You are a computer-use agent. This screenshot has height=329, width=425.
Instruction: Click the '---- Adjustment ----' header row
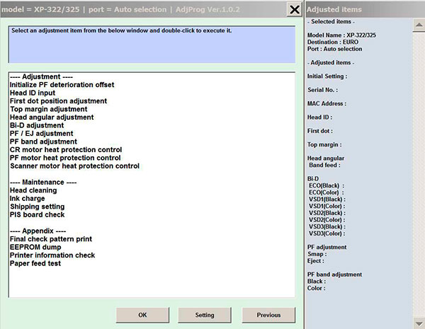click(42, 76)
